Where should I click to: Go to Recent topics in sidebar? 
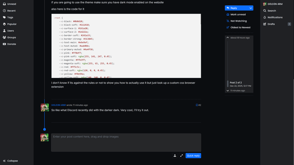click(11, 11)
